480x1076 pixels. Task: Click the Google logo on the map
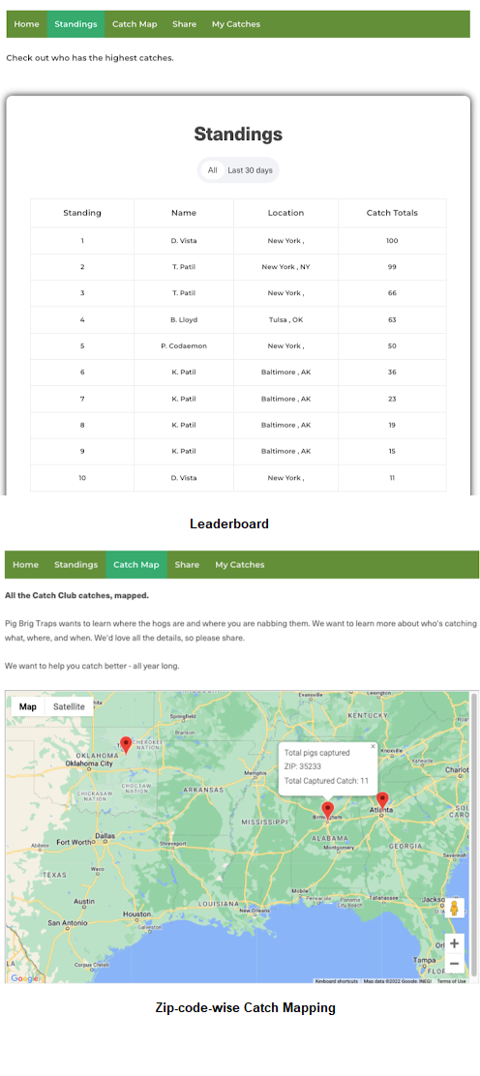(x=25, y=978)
